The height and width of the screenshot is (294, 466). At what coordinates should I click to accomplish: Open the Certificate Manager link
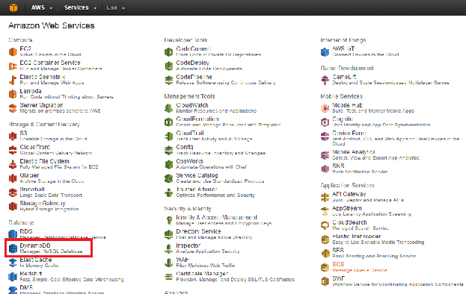[x=202, y=274]
